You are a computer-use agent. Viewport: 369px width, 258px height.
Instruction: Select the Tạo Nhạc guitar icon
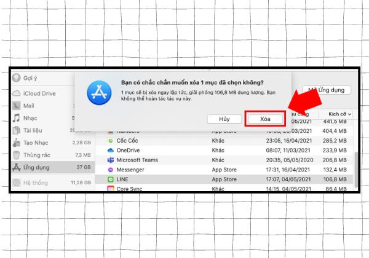[x=17, y=143]
